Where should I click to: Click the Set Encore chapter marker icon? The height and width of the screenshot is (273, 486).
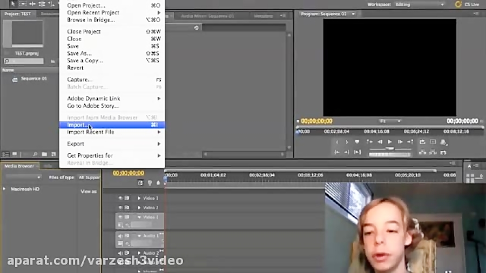point(150,183)
